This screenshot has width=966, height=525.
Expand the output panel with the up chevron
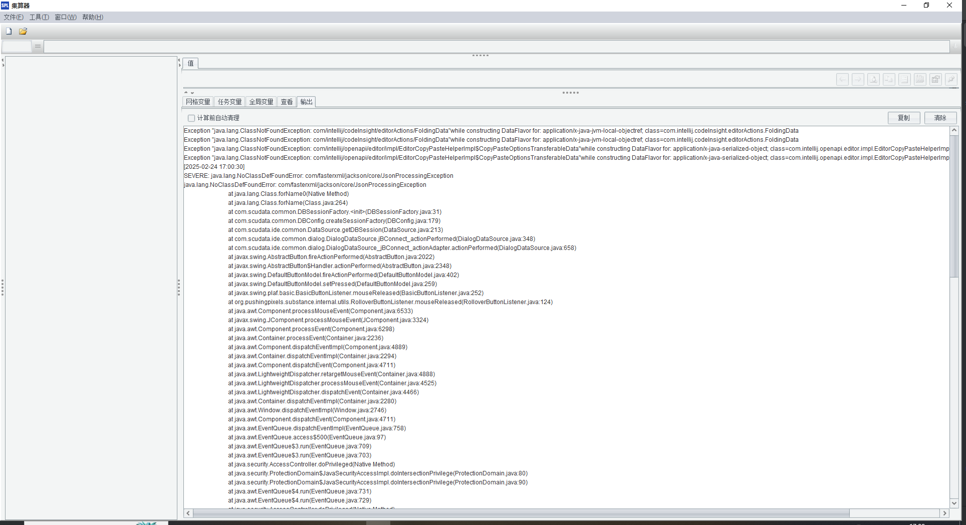click(x=186, y=93)
